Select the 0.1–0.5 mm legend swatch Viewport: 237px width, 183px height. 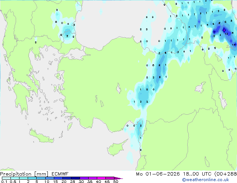click(6, 178)
